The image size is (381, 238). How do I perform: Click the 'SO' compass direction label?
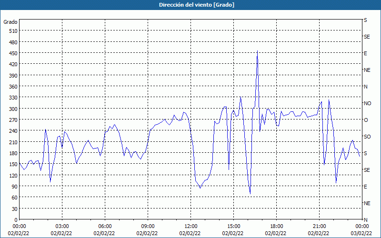pyautogui.click(x=367, y=137)
